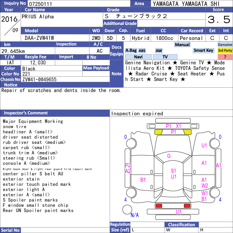Click the right red tail light
233x233 pixels.
tap(187, 206)
